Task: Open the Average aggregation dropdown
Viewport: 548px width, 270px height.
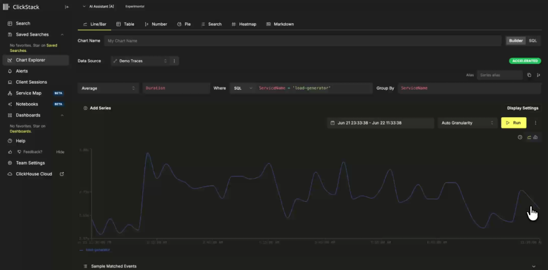Action: 108,88
